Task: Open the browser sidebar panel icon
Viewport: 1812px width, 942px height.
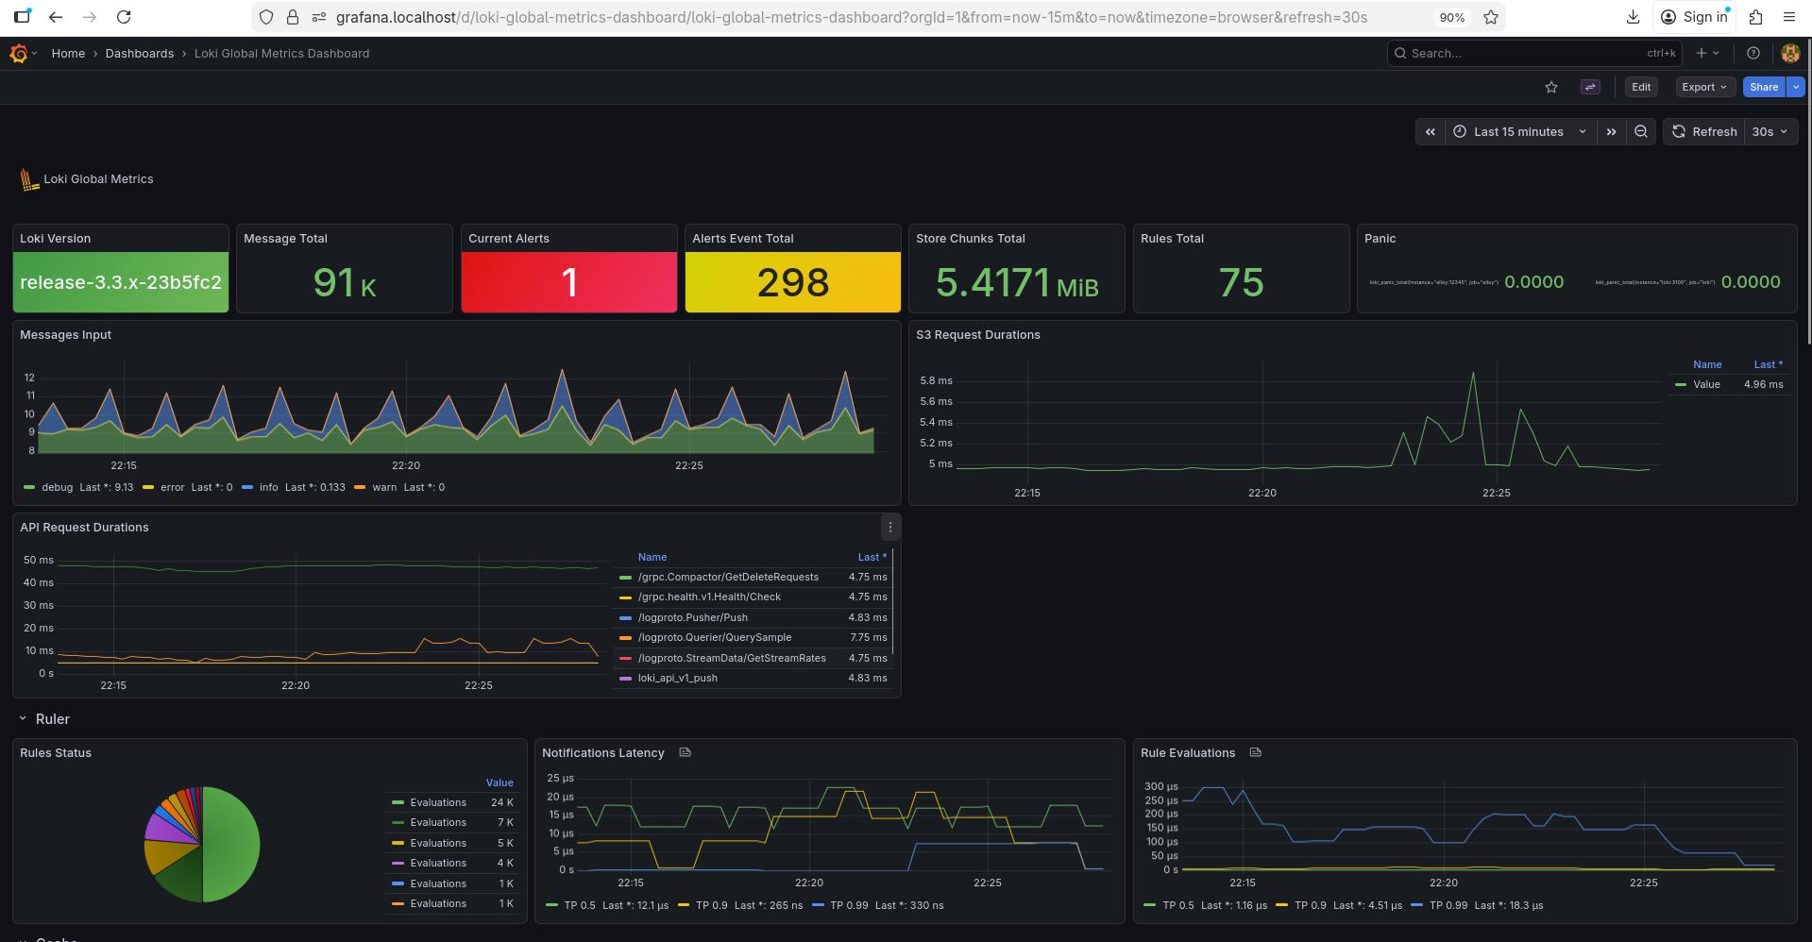Action: point(22,17)
